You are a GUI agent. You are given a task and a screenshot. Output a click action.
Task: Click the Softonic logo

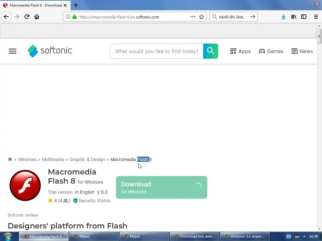50,51
